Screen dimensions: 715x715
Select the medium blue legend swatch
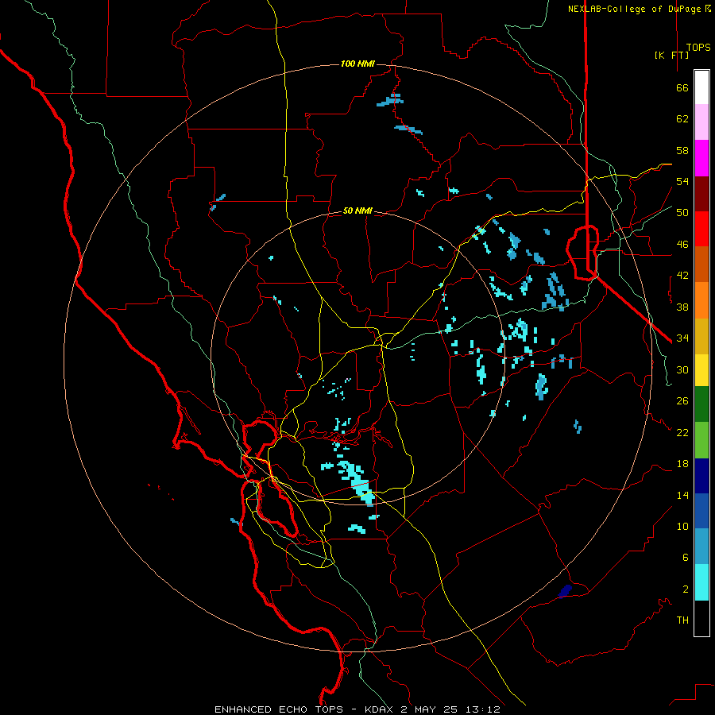click(701, 511)
